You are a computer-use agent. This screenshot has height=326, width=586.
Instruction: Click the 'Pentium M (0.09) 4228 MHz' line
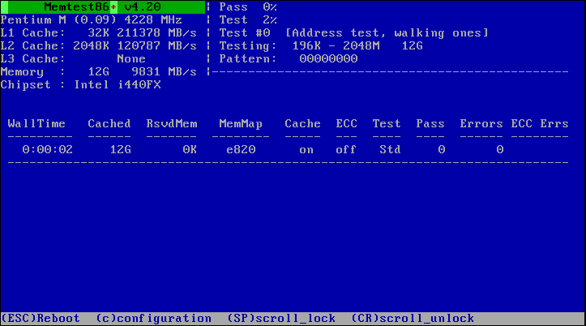coord(92,19)
